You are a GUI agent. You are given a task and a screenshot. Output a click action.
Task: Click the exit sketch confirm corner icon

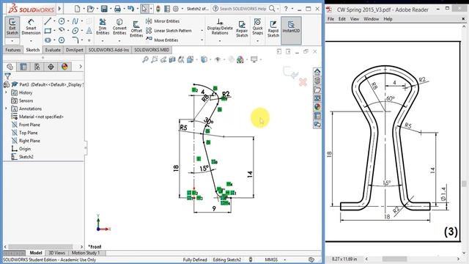290,72
